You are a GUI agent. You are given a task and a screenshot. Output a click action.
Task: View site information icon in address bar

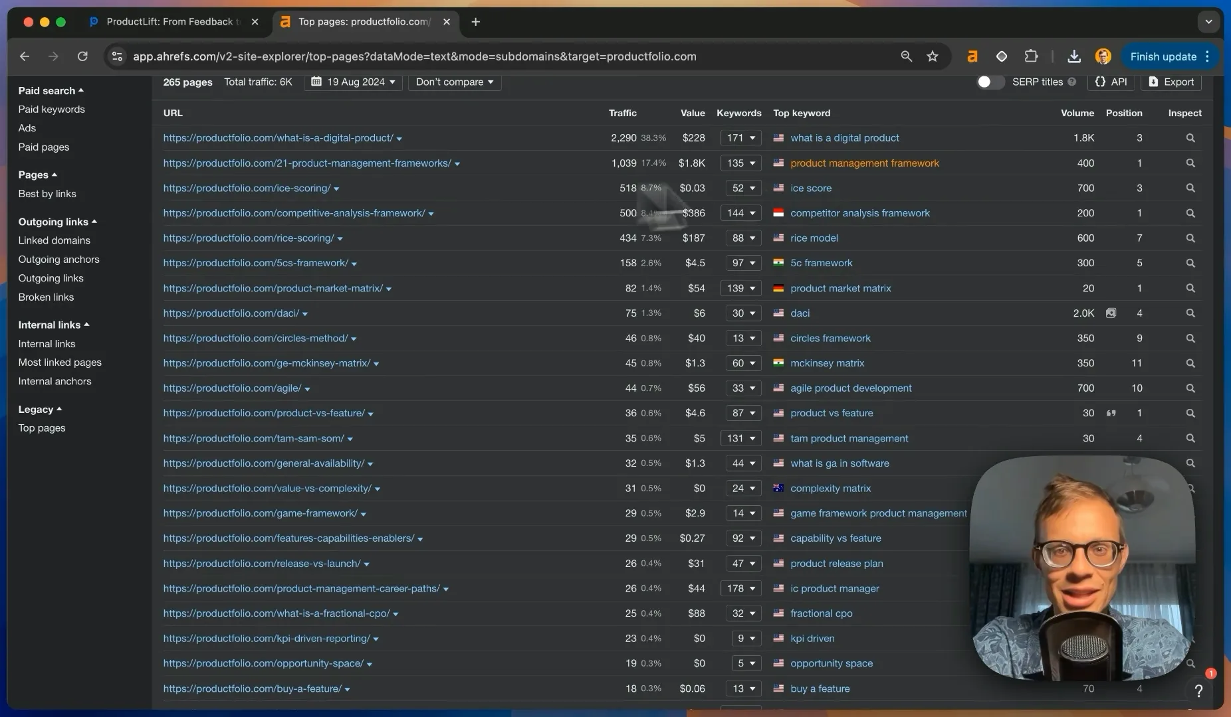[117, 56]
